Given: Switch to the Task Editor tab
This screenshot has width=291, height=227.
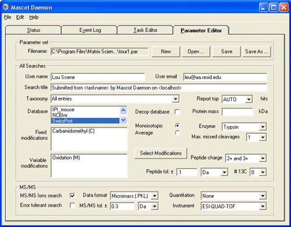Looking at the screenshot, I should point(145,30).
